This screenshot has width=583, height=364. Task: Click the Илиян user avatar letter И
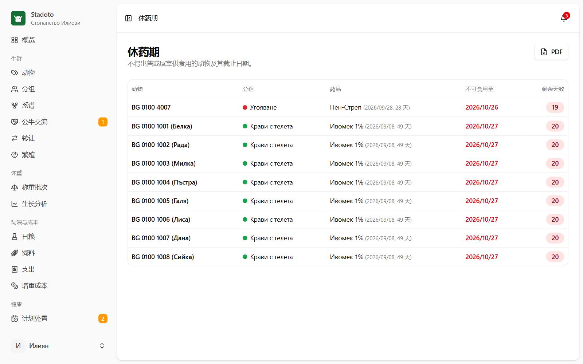(x=18, y=346)
